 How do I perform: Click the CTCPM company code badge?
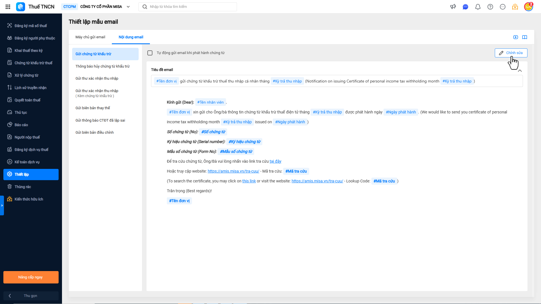coord(70,7)
